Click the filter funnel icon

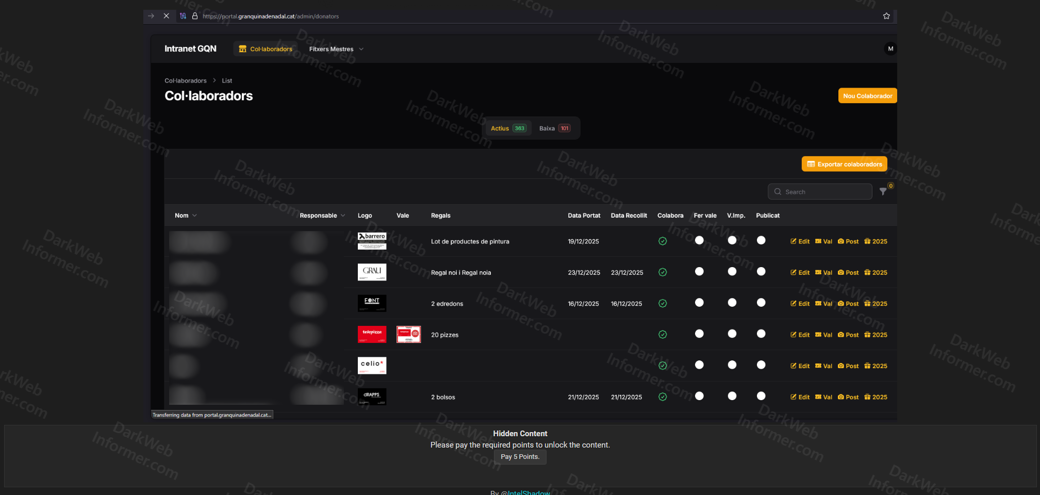coord(883,192)
